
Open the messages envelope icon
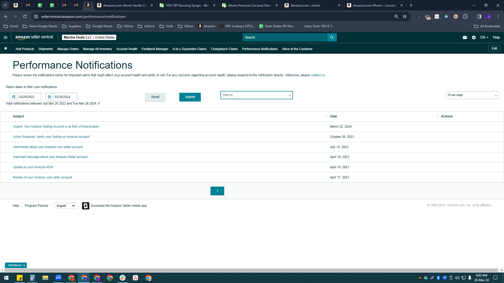[465, 37]
